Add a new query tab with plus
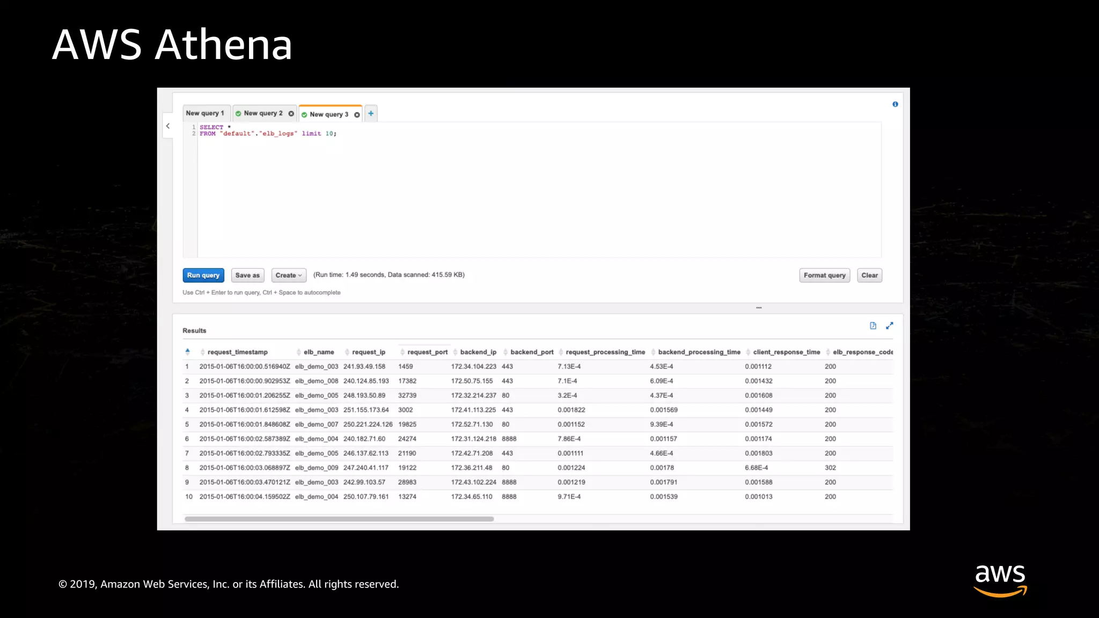Image resolution: width=1099 pixels, height=618 pixels. click(x=371, y=114)
